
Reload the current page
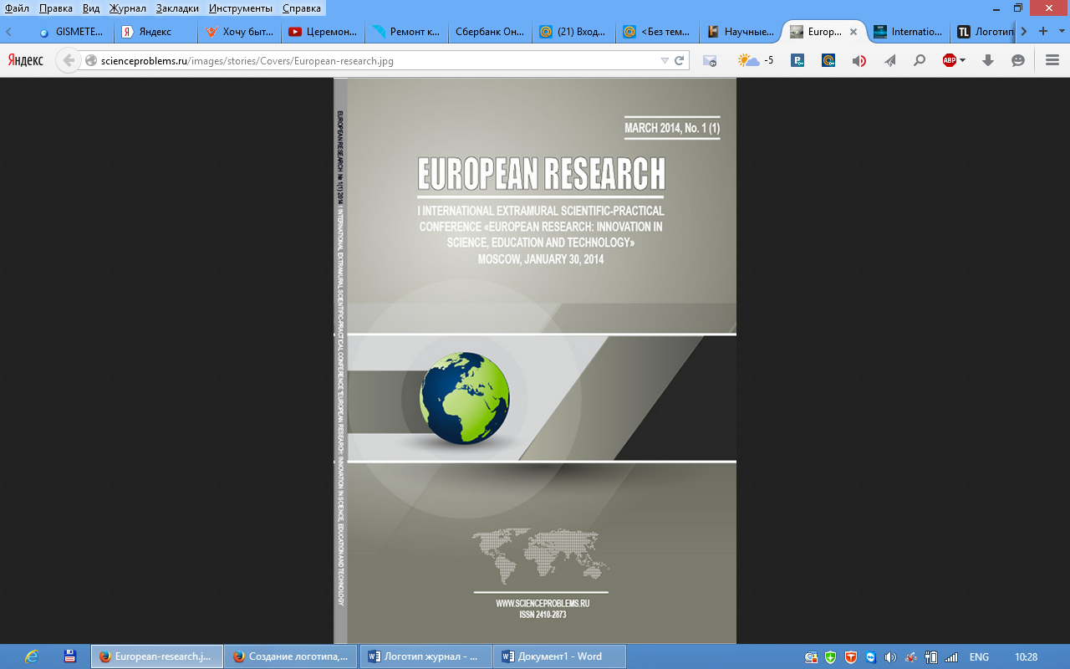coord(680,60)
